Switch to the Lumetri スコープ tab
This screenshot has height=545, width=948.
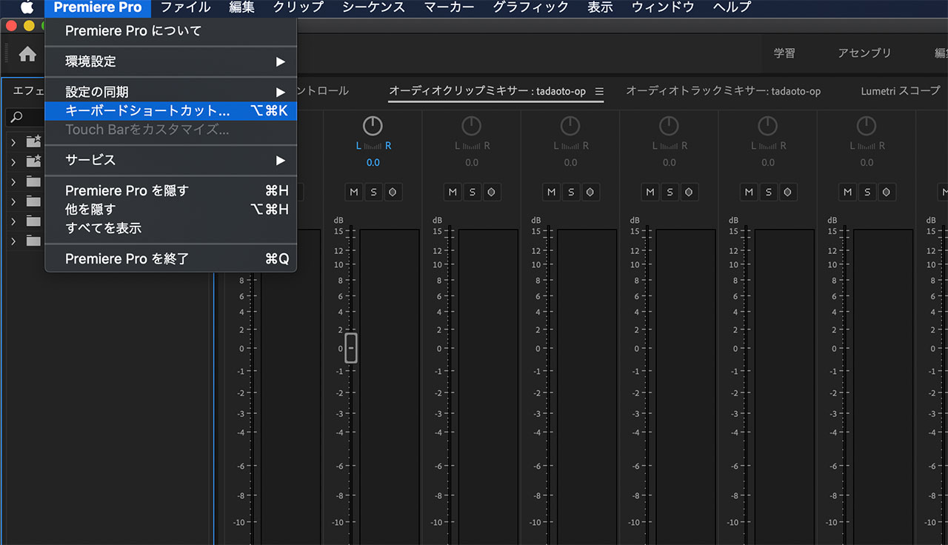(900, 91)
